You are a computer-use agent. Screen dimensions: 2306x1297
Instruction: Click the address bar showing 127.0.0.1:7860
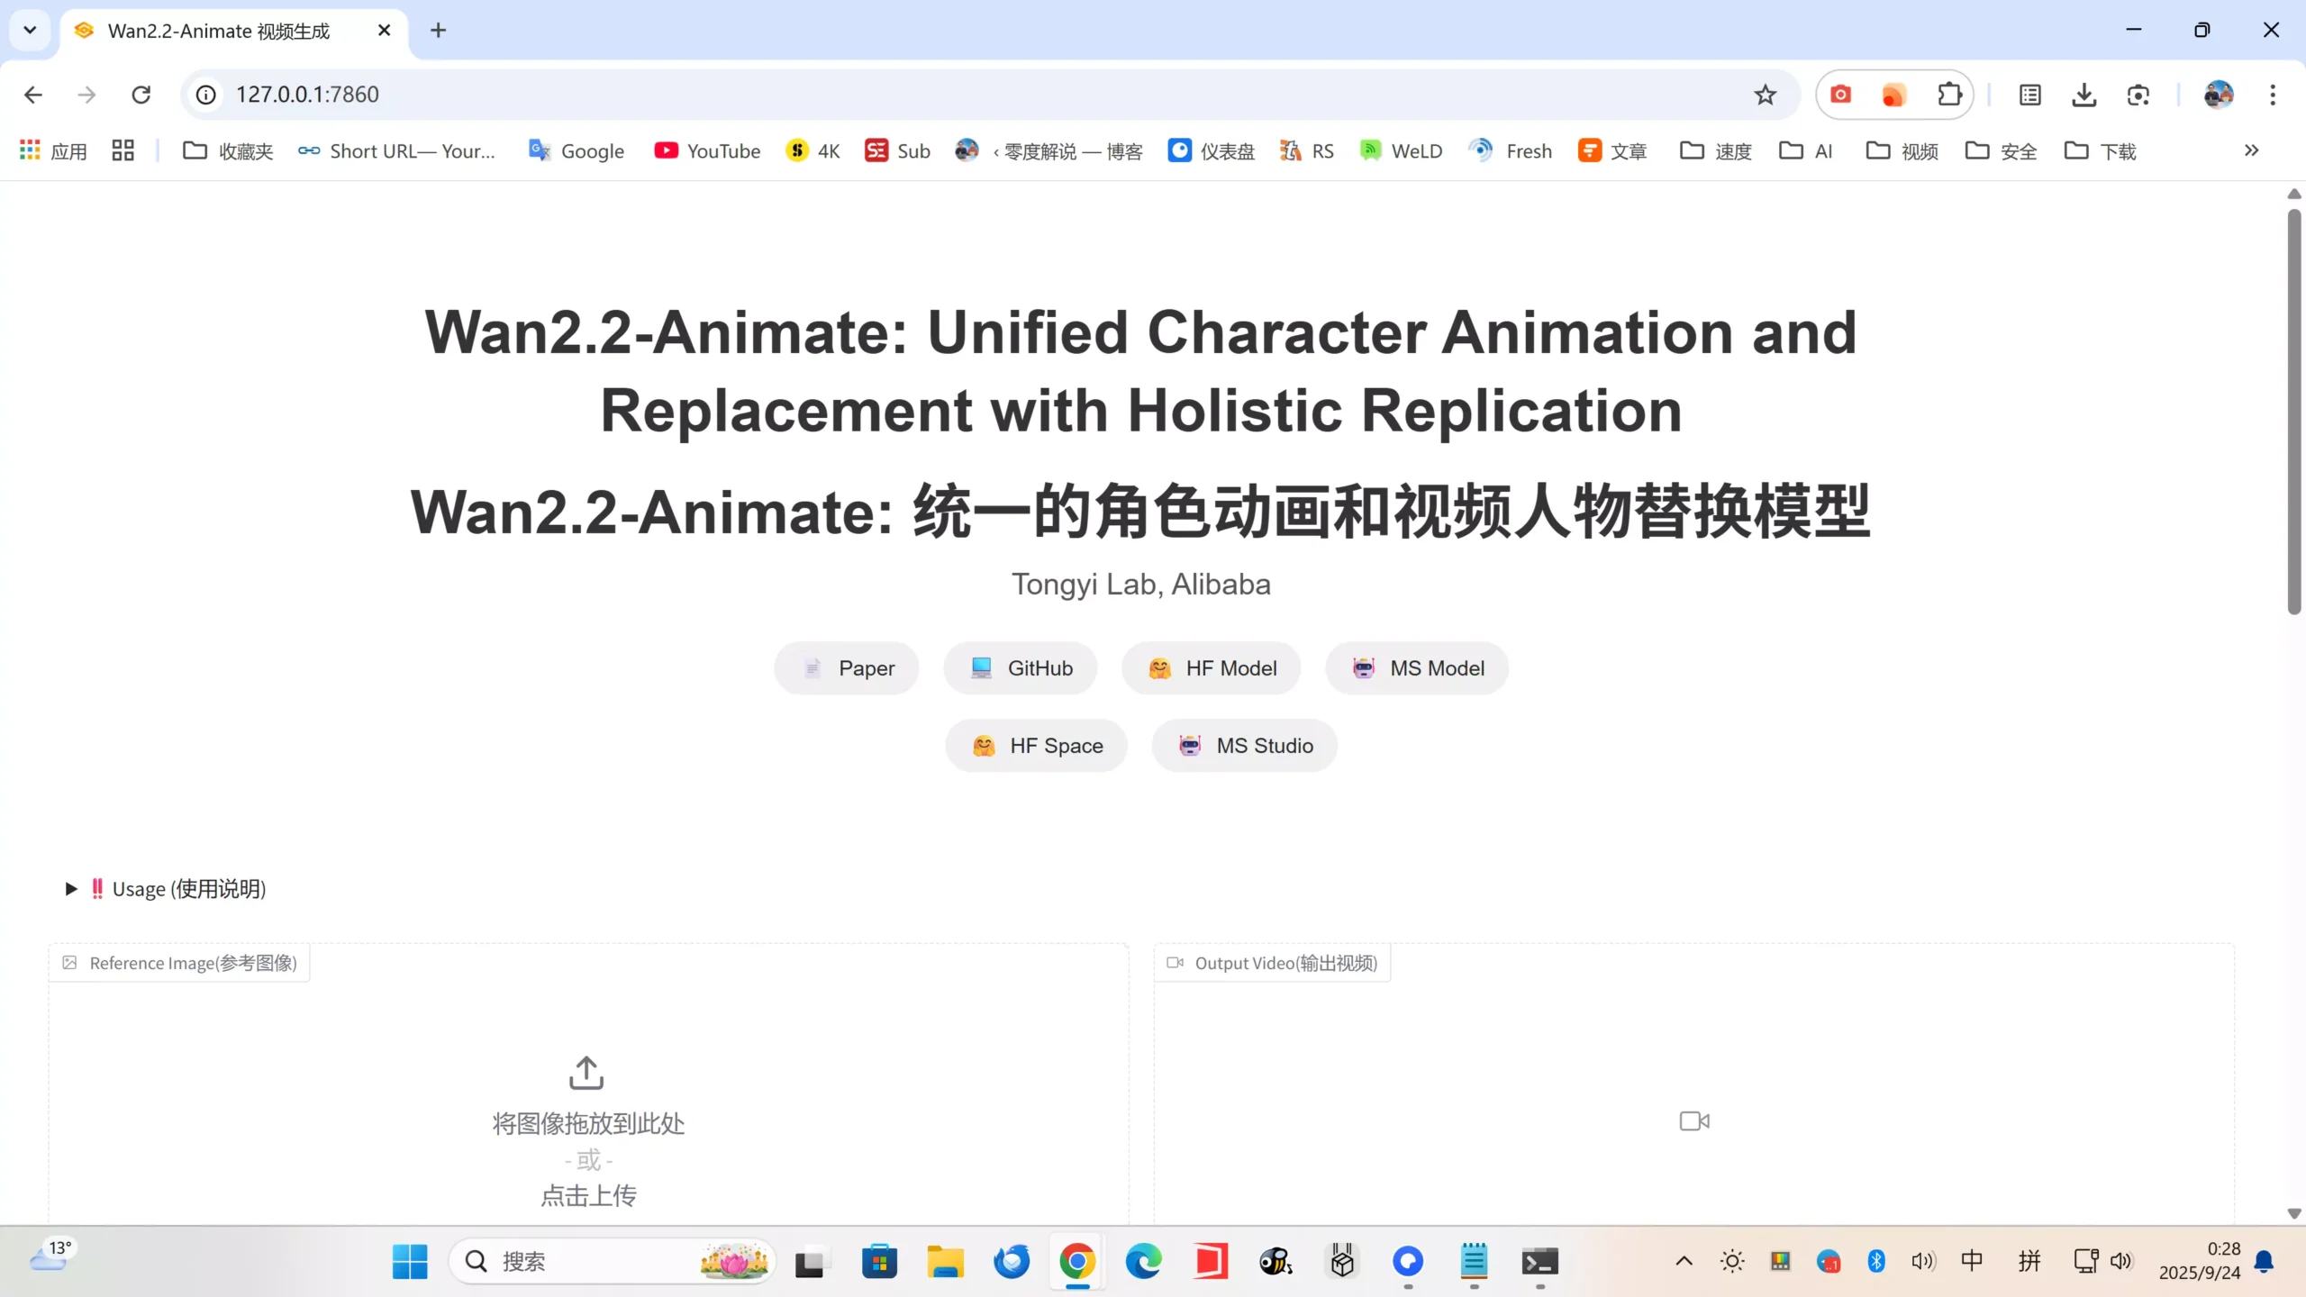(x=306, y=94)
